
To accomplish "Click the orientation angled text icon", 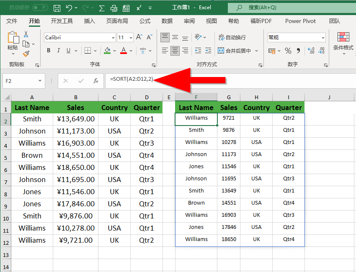I will [x=198, y=37].
